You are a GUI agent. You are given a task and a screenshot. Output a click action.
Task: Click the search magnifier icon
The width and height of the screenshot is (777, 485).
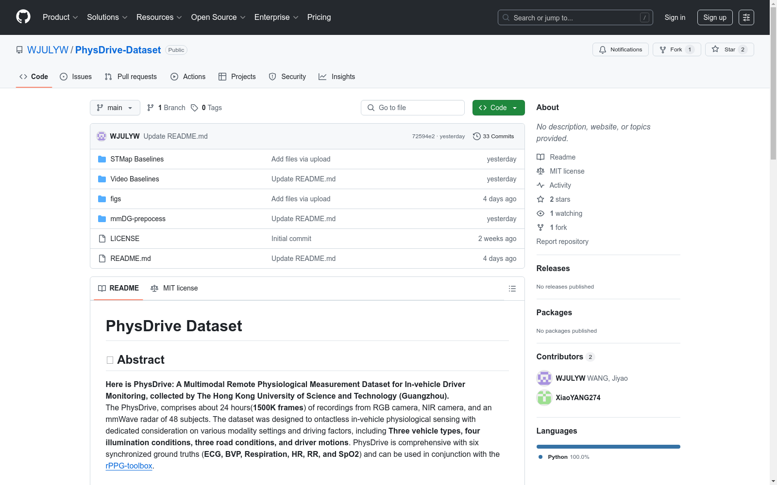506,17
